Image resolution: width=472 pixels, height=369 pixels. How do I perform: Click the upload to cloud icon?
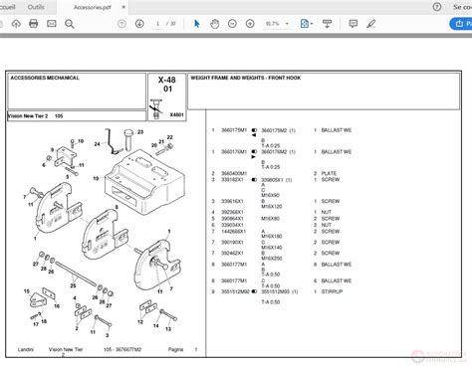16,24
